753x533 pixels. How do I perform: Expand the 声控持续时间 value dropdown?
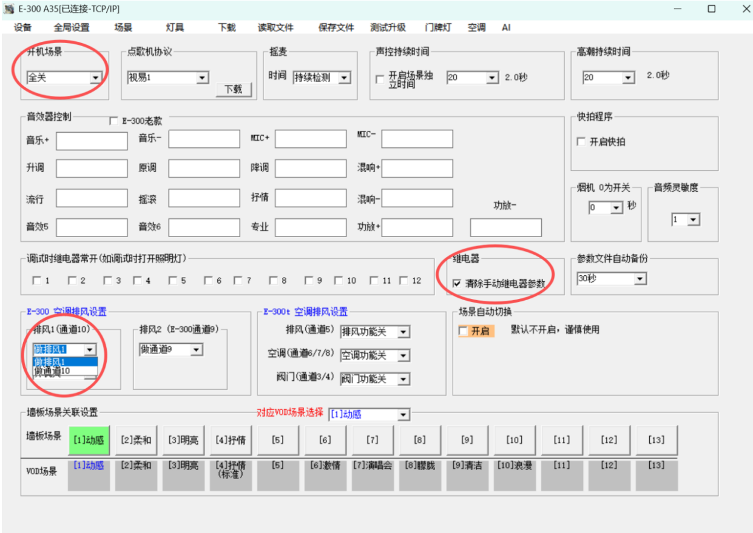pyautogui.click(x=492, y=78)
